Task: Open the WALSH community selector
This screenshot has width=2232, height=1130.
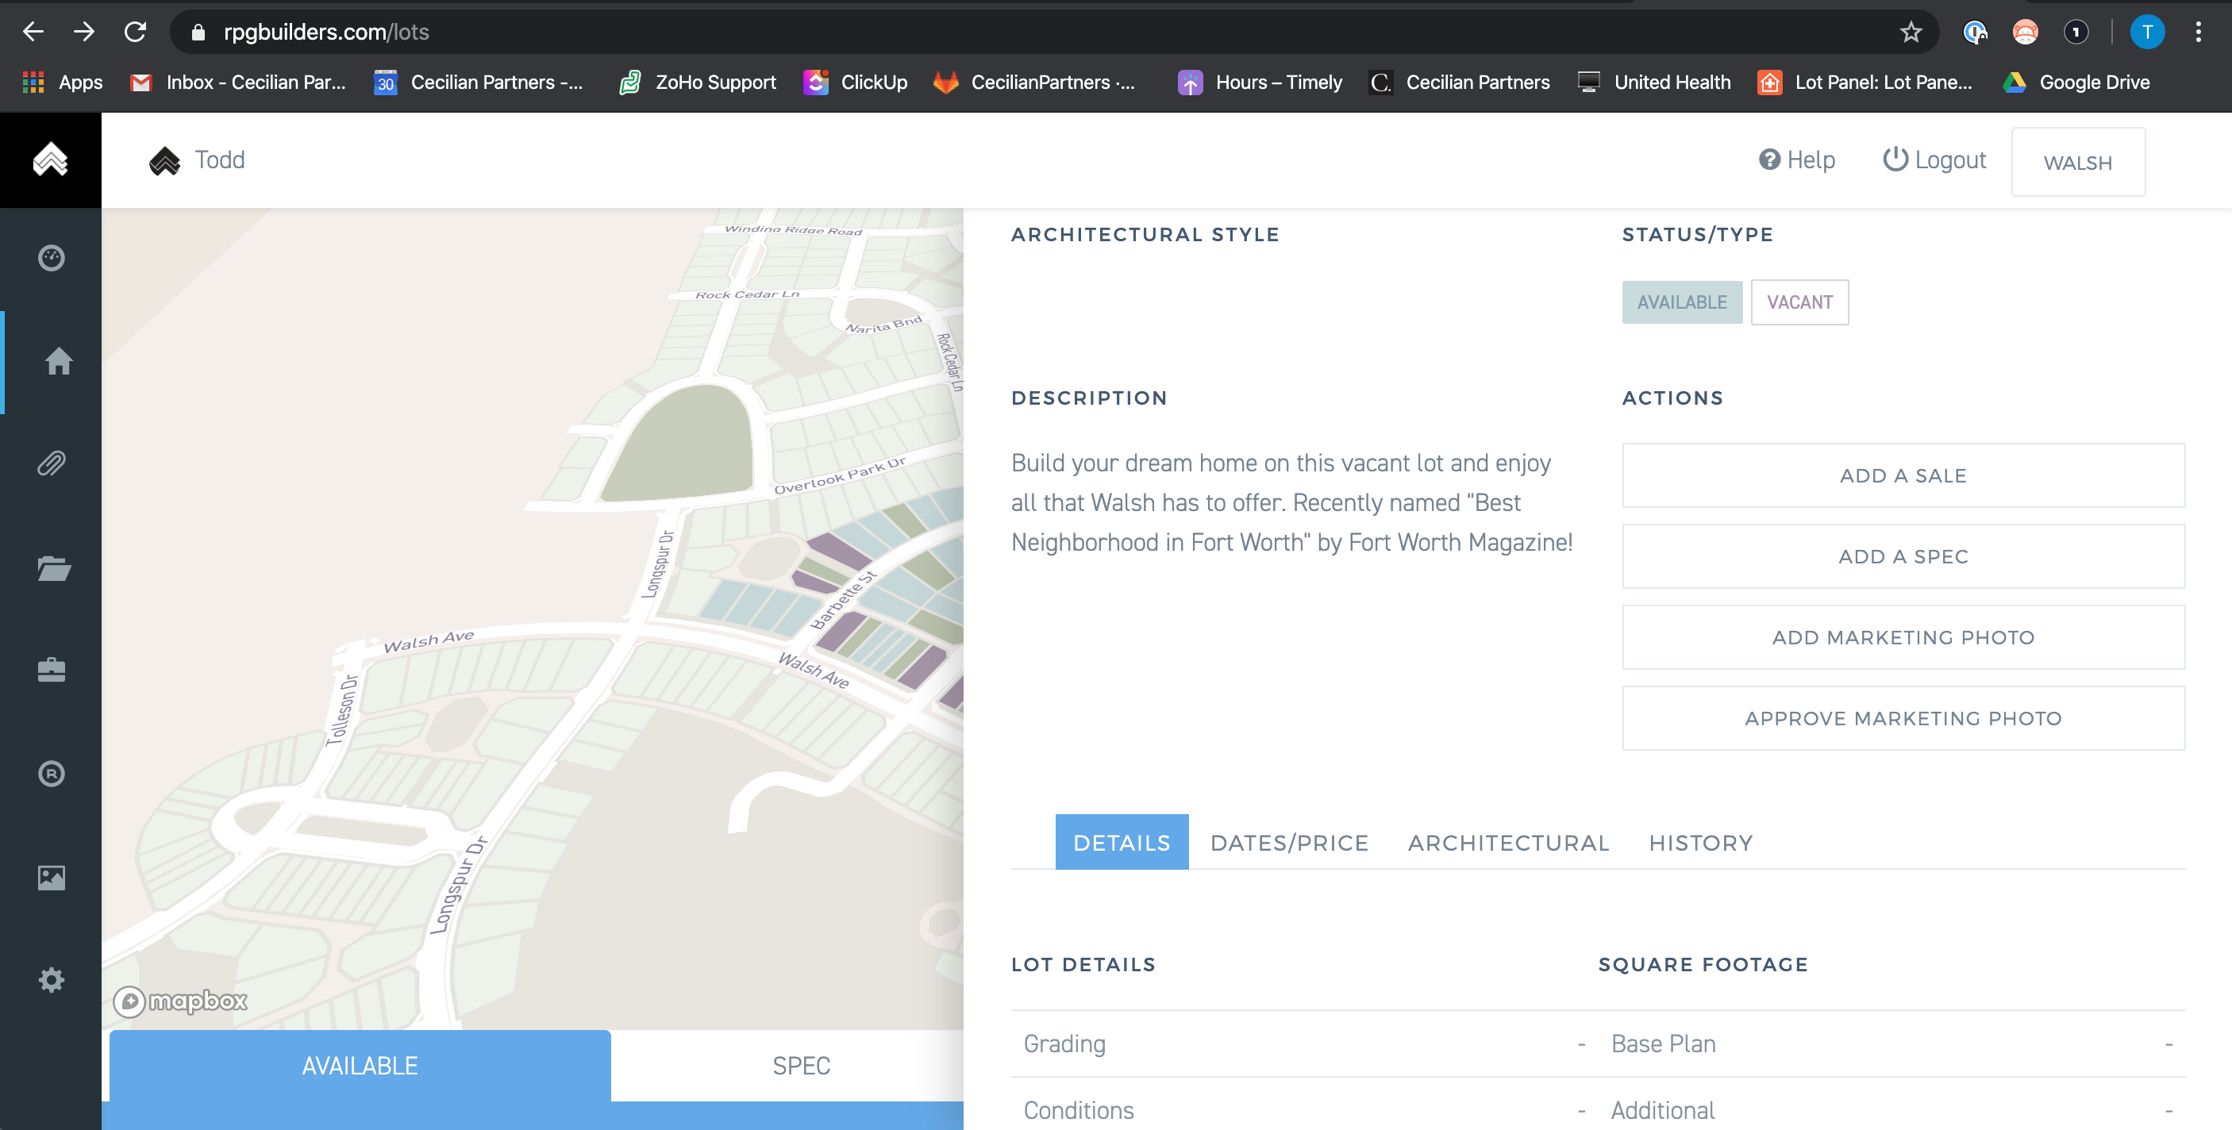Action: (2077, 162)
